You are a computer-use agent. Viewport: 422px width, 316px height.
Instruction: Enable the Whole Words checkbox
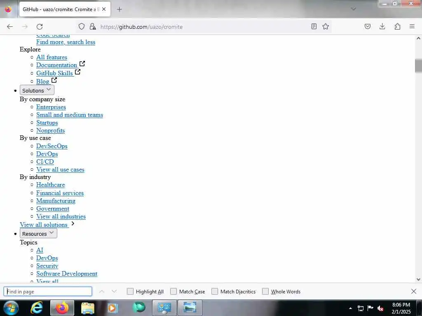tap(265, 291)
